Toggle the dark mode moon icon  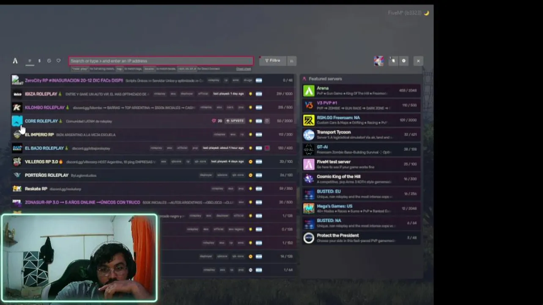point(426,13)
